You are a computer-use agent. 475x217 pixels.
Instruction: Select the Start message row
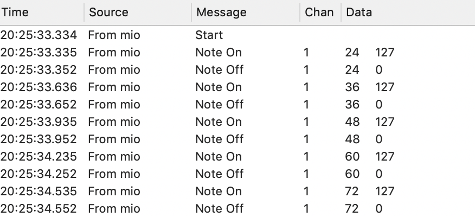point(237,35)
